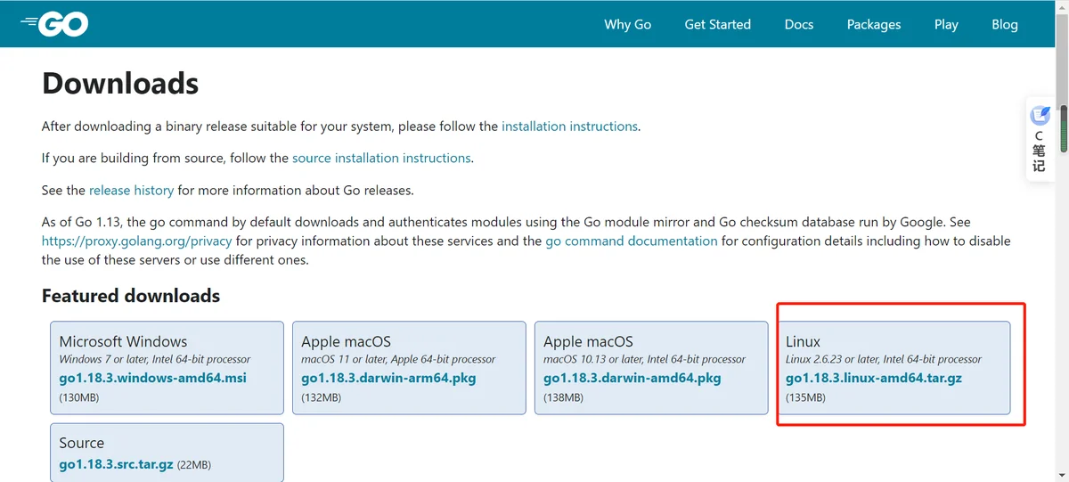Click the 'macOS 11 or later' description text
This screenshot has height=482, width=1069.
click(398, 359)
